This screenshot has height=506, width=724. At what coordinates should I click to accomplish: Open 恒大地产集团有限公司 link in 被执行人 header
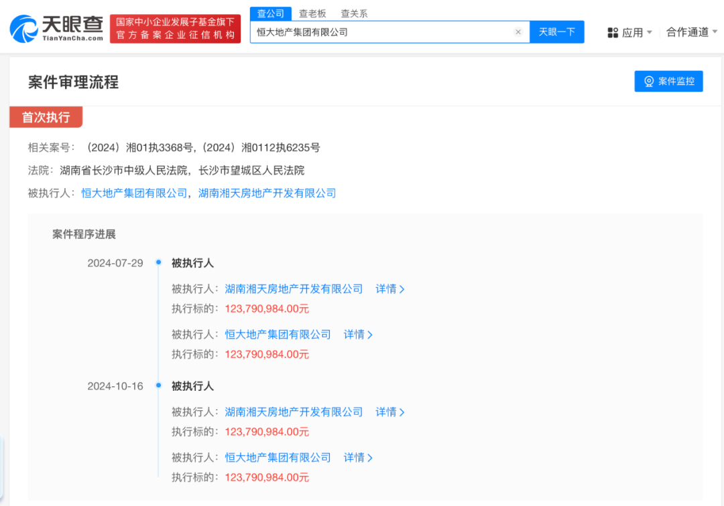(x=134, y=193)
